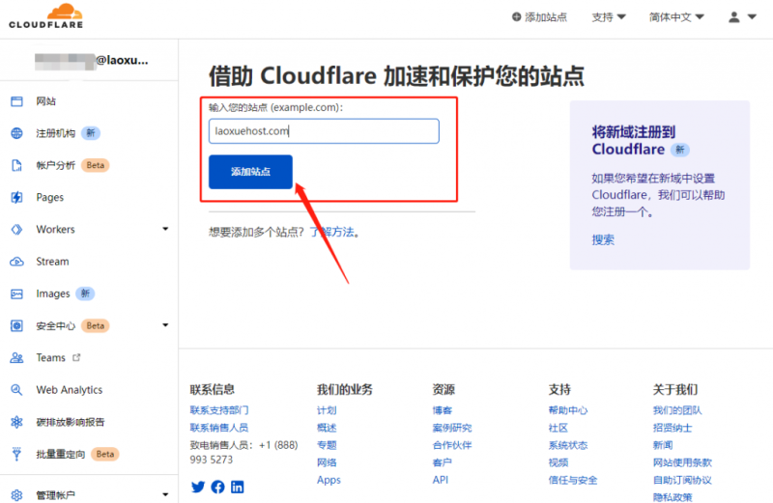This screenshot has width=773, height=503.
Task: Open Apps footer link
Action: click(329, 481)
